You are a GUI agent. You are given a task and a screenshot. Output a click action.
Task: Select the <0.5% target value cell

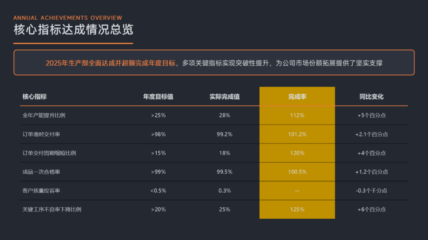158,191
